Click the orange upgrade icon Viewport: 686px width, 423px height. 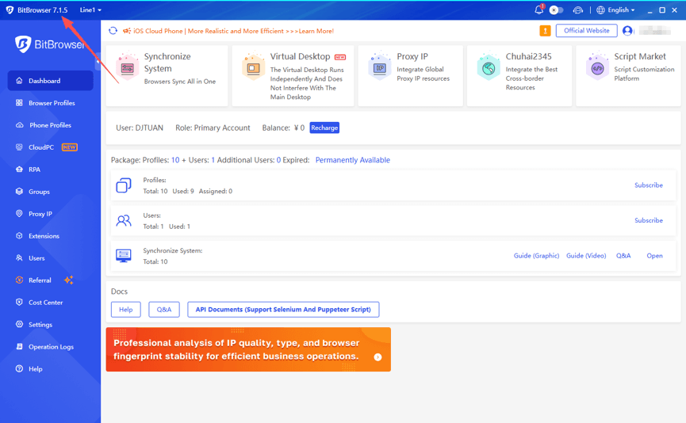(x=545, y=31)
